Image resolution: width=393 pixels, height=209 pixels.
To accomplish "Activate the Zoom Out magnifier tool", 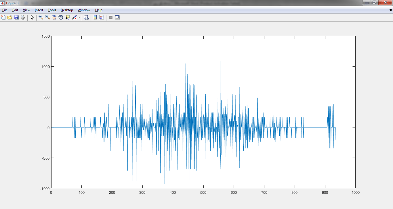I will tap(47, 17).
